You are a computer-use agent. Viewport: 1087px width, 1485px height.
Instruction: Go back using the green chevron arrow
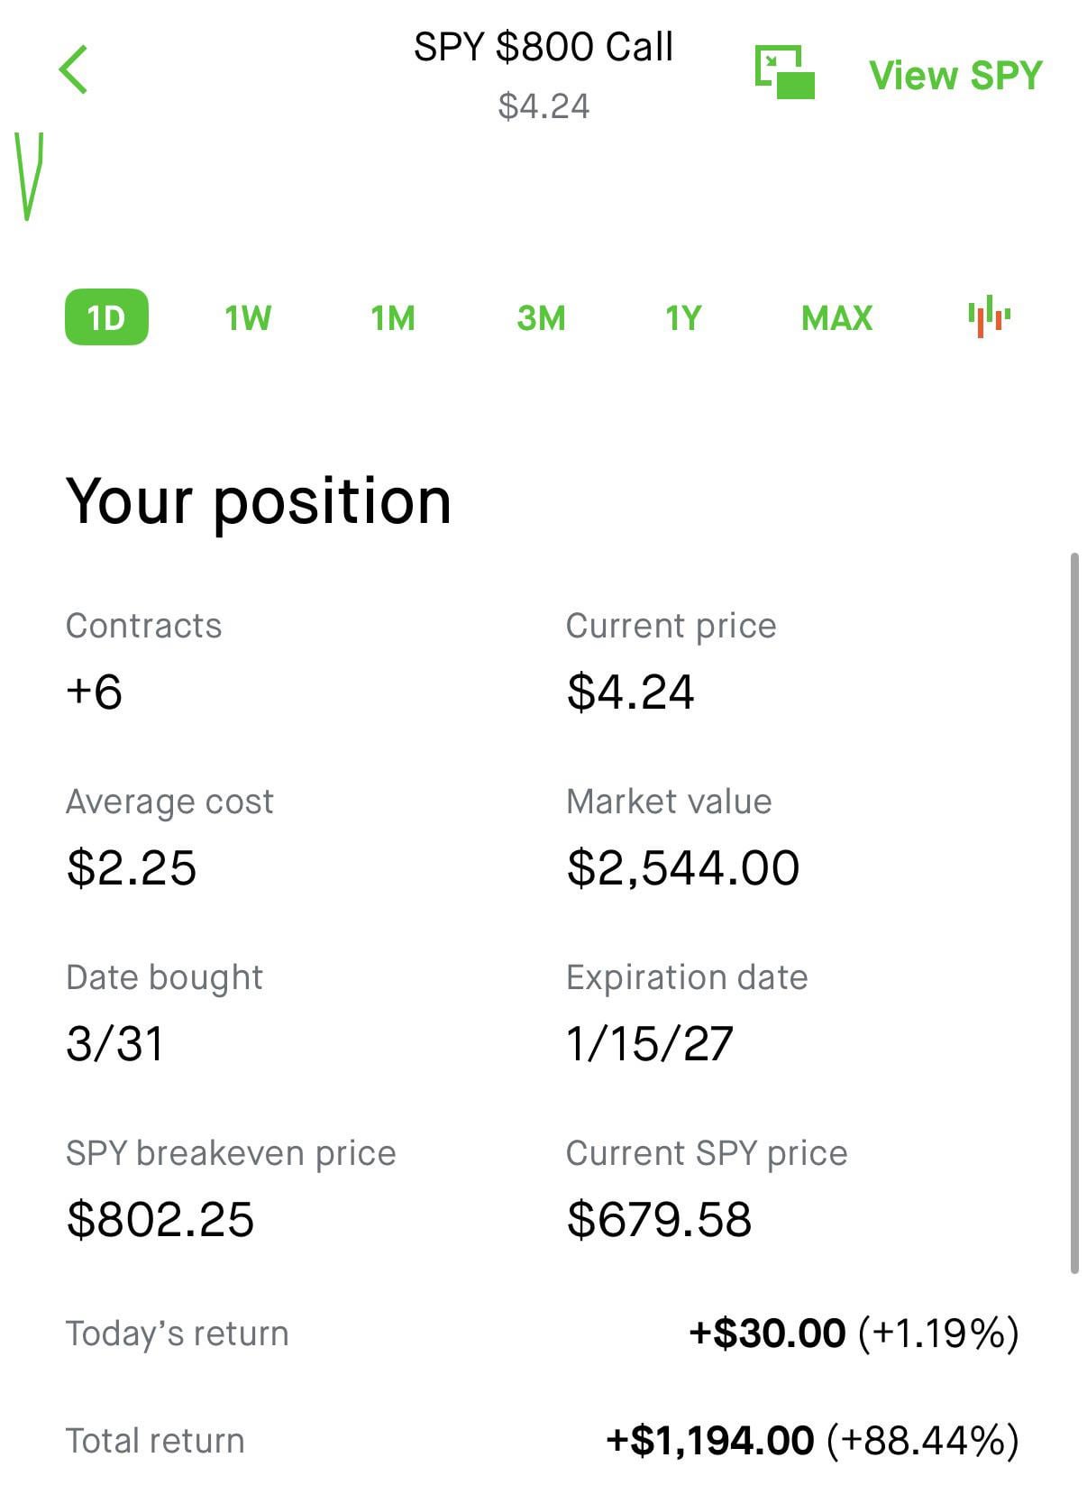pyautogui.click(x=74, y=69)
